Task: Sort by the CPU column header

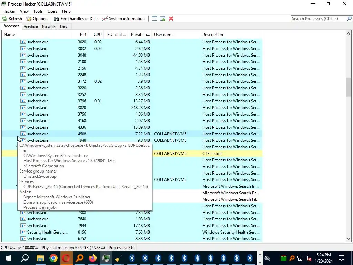Action: 96,35
